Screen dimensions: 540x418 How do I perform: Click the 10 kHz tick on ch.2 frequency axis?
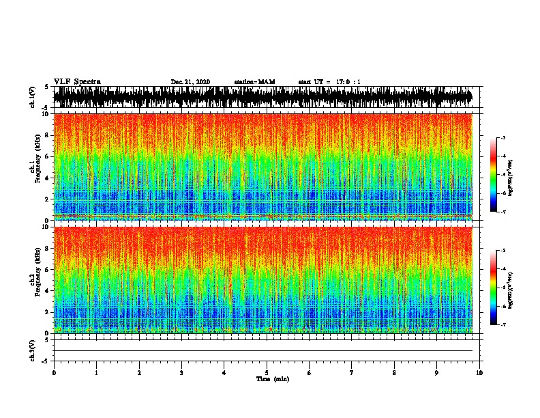[46, 227]
